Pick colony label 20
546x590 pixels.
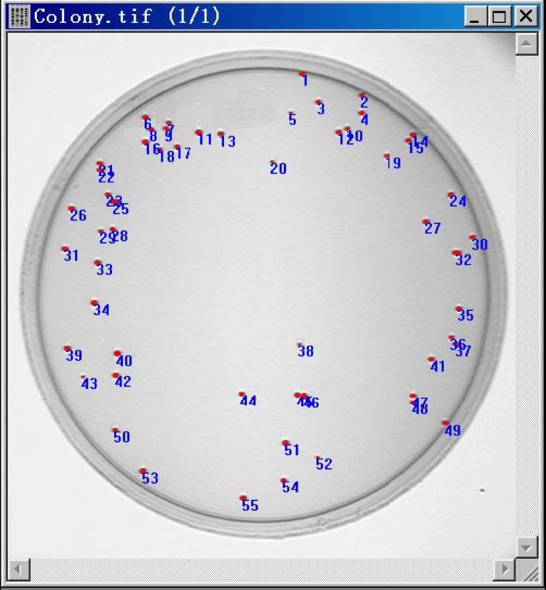pos(278,168)
